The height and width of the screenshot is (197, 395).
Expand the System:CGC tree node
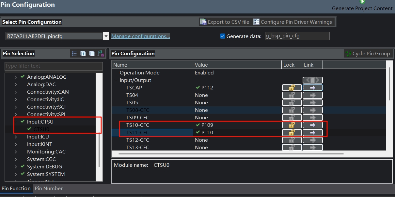(x=16, y=159)
